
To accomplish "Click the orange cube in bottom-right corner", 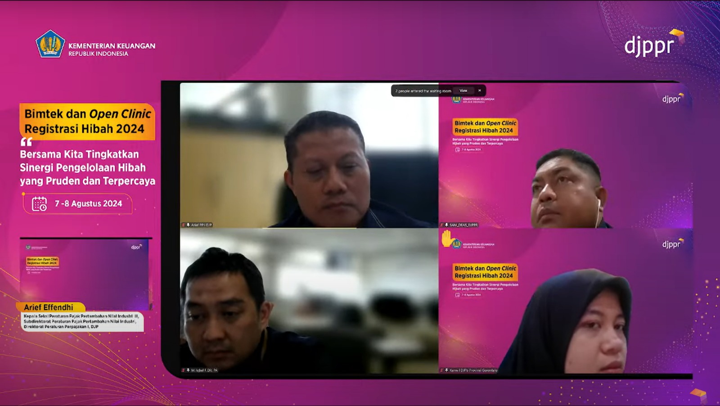I will [699, 394].
